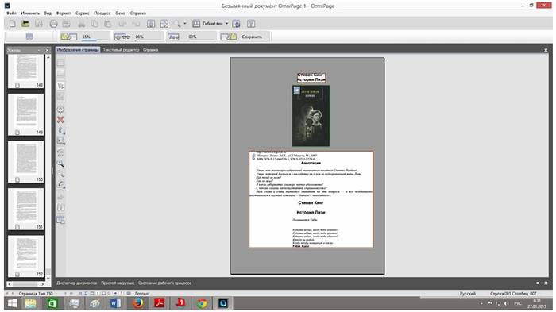Click the Copy icon in main toolbar

click(x=95, y=24)
